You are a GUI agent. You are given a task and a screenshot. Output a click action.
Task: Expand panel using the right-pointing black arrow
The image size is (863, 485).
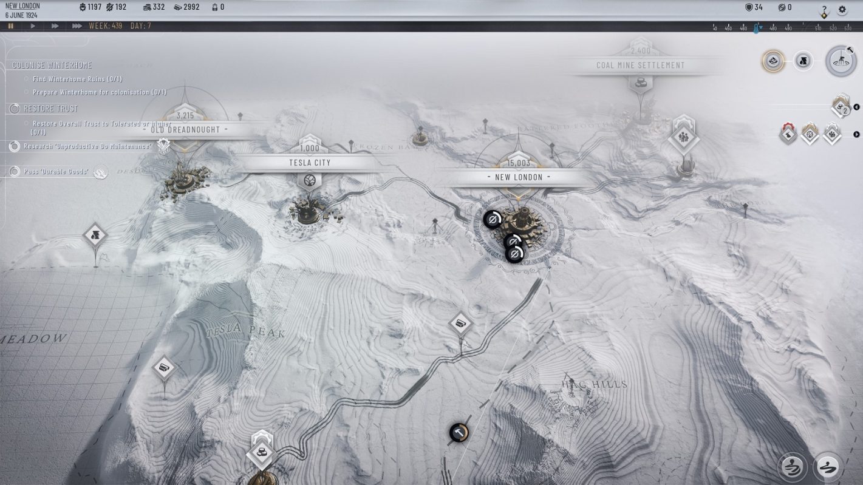[x=857, y=135]
